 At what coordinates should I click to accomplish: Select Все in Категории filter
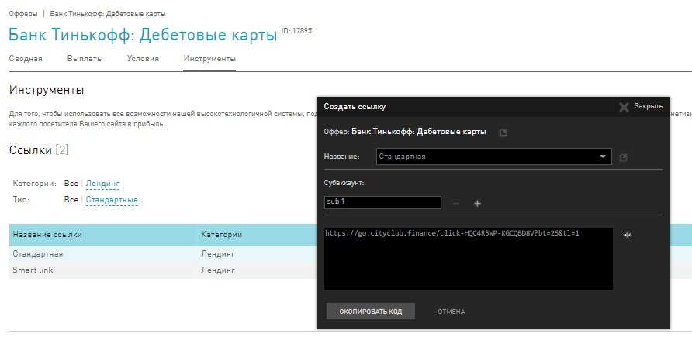point(71,184)
